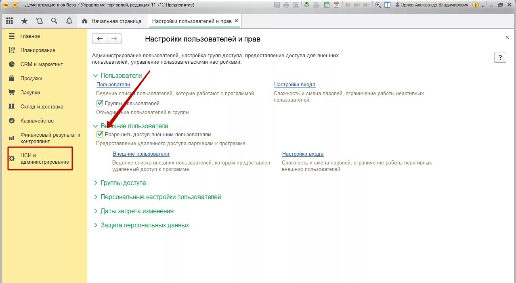Screen dimensions: 516x283
Task: Click the print icon in title bar
Action: (x=286, y=5)
